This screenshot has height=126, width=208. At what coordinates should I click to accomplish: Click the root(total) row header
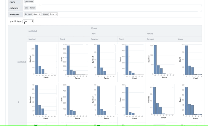click(21, 62)
